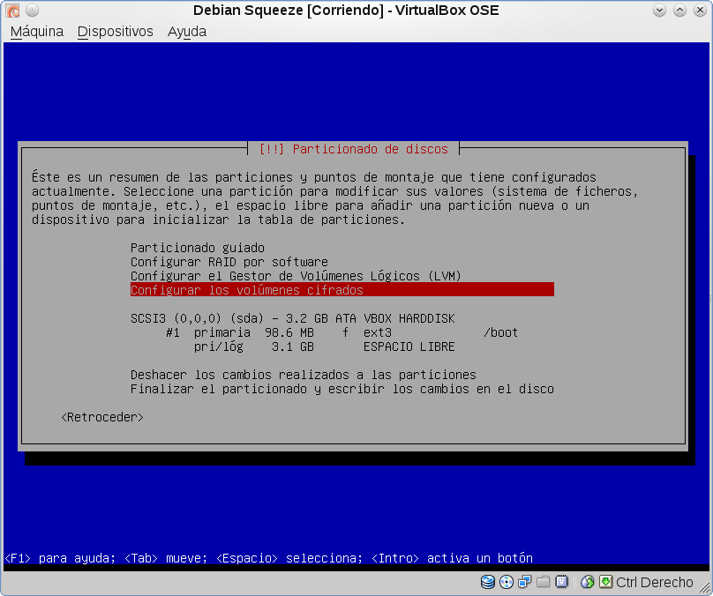Select highlighted Configurar los volúmenes cifrados

[x=342, y=290]
